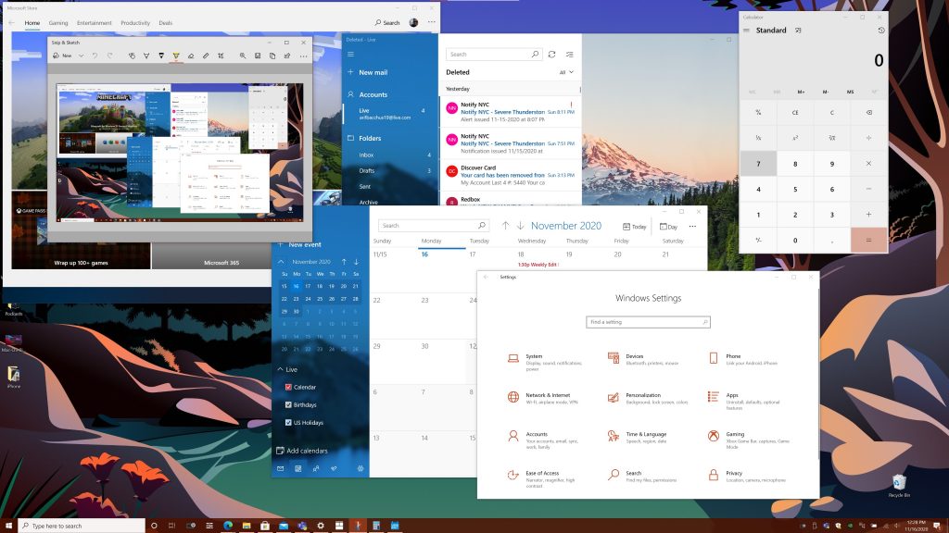Open the New snip delay dropdown arrow

click(82, 56)
